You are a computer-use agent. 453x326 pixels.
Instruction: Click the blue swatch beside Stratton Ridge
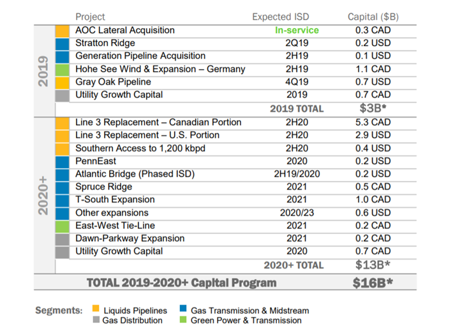click(63, 44)
